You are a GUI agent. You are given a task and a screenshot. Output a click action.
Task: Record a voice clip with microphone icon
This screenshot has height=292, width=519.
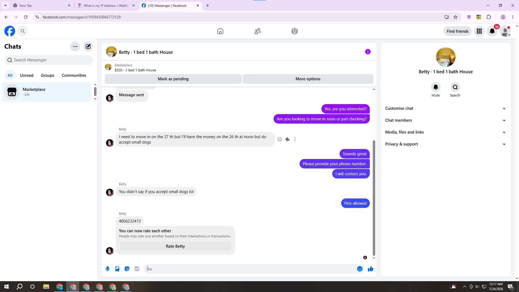(x=108, y=269)
